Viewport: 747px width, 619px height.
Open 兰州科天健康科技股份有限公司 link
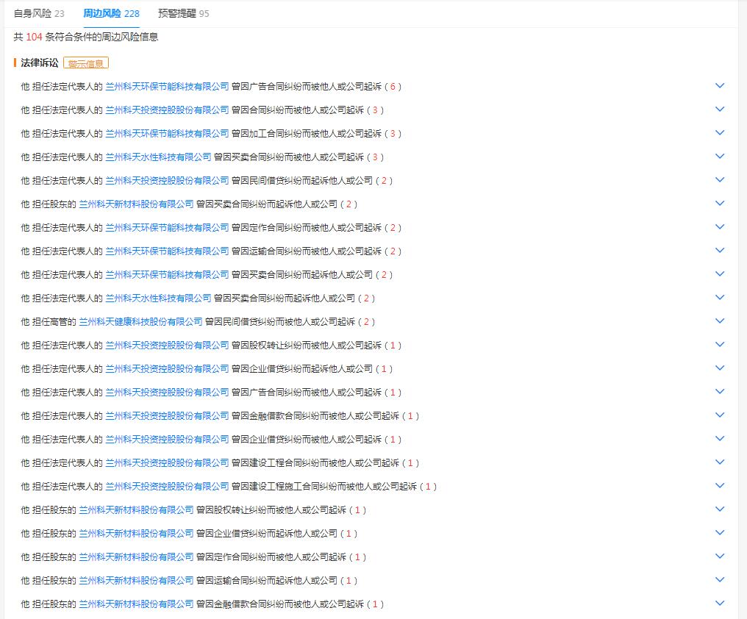[140, 322]
